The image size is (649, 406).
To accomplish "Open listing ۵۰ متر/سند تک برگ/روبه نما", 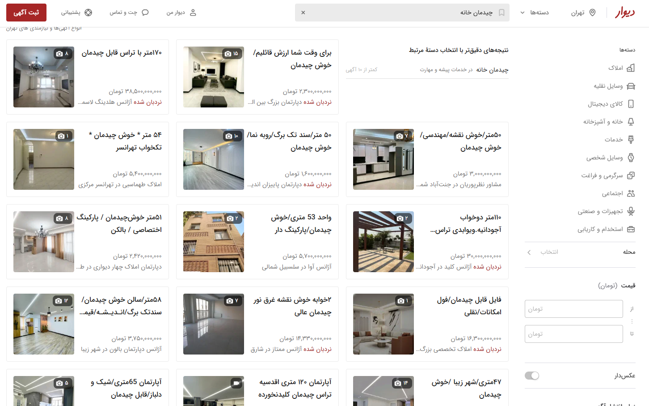I will [257, 159].
